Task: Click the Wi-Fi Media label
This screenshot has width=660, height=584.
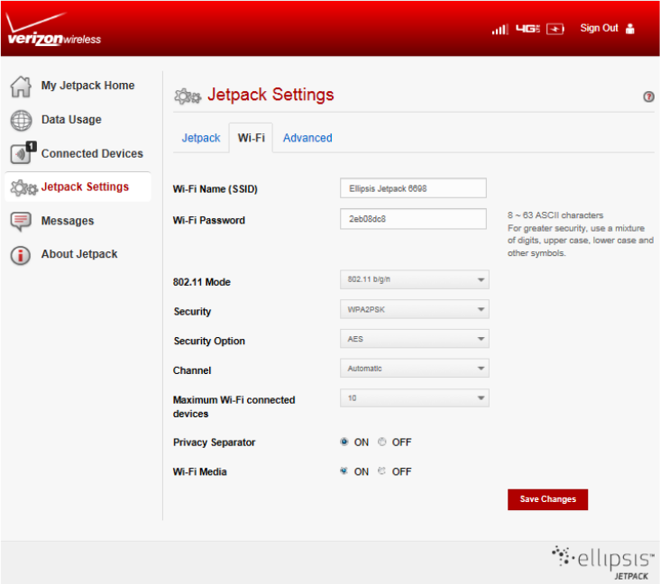Action: (199, 471)
